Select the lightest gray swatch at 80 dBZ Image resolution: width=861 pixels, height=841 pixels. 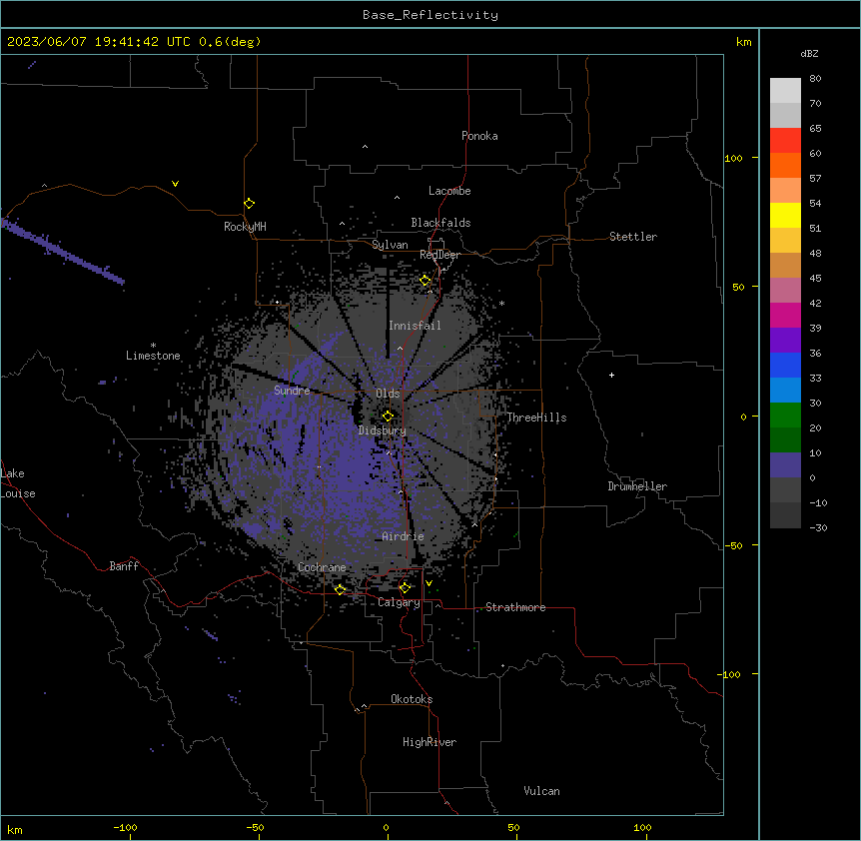pyautogui.click(x=785, y=91)
